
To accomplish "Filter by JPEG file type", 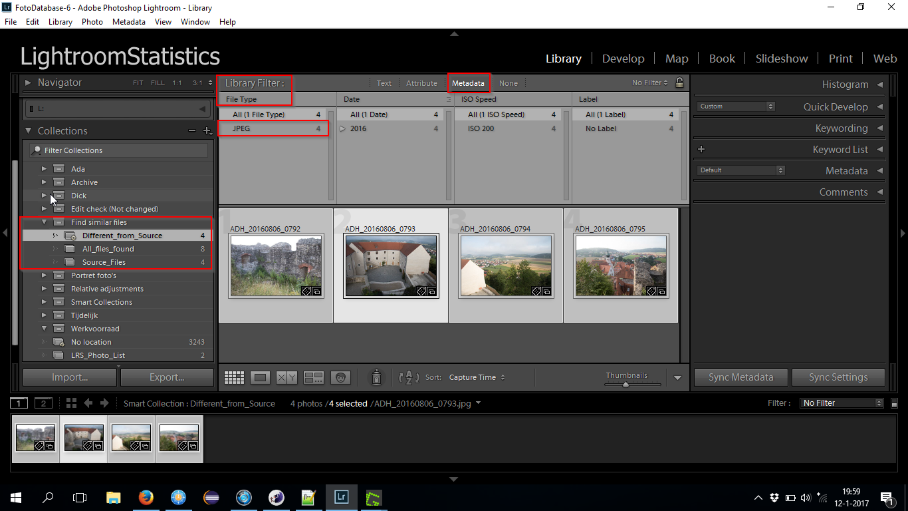I will tap(274, 128).
